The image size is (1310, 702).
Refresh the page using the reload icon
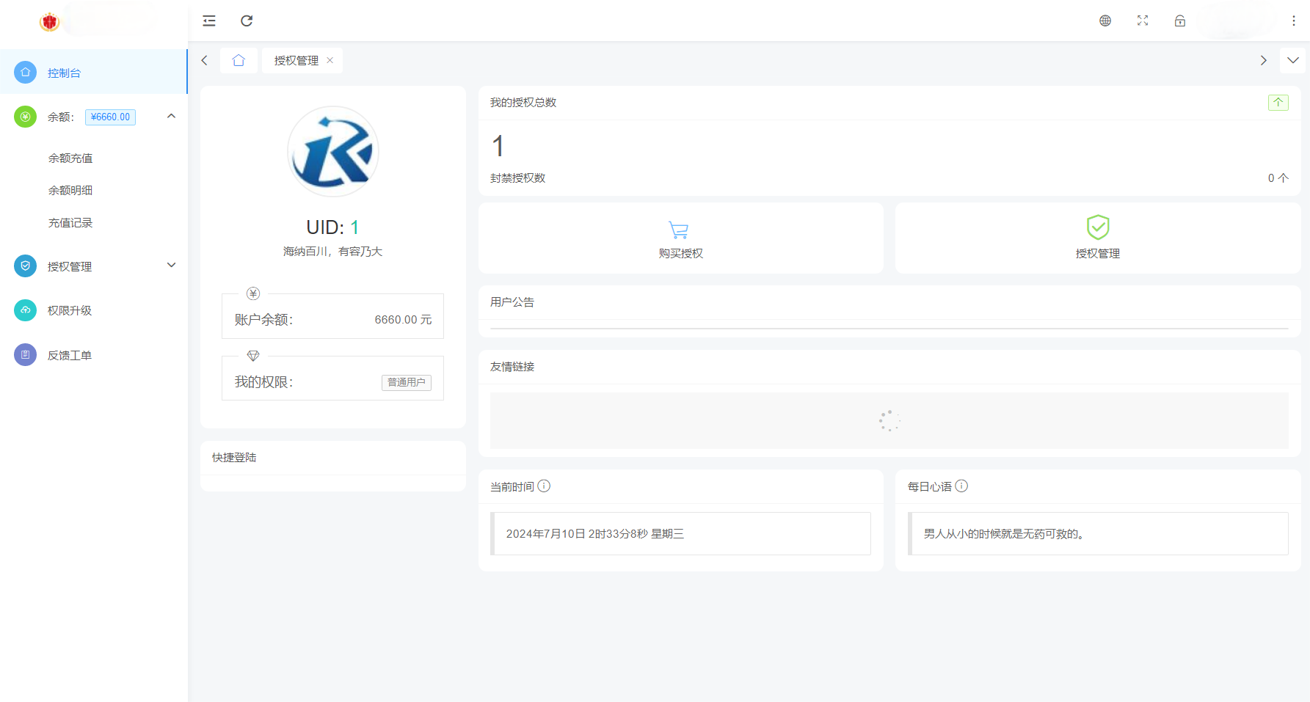tap(247, 21)
